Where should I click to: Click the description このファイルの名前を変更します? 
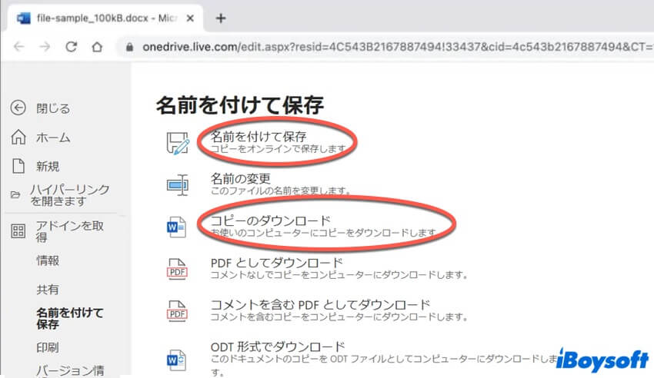click(280, 191)
